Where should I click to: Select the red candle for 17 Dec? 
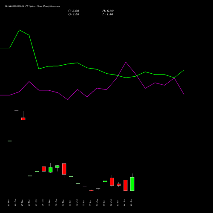(x=23, y=119)
